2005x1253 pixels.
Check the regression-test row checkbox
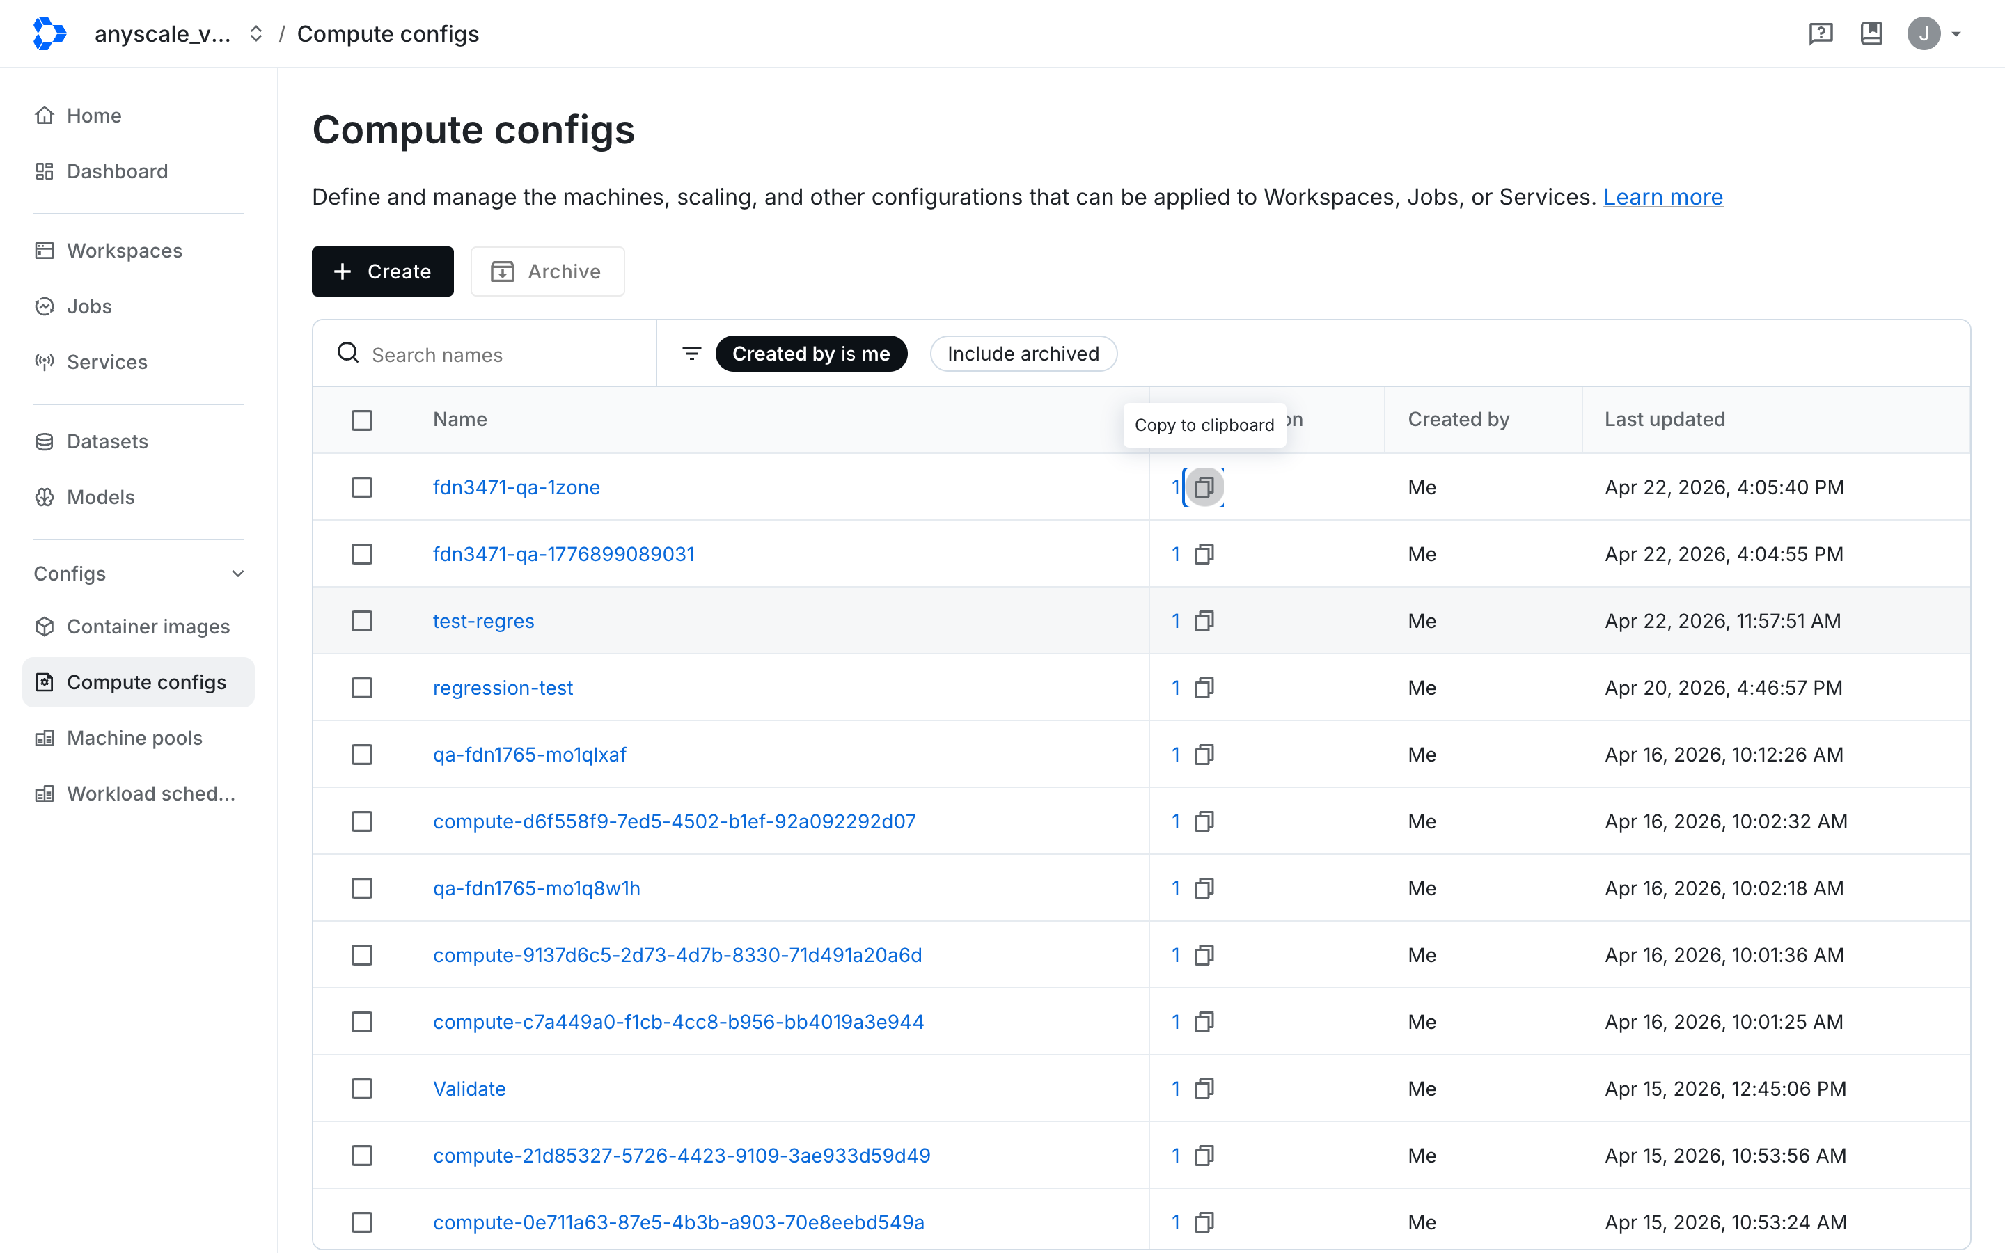click(x=362, y=688)
